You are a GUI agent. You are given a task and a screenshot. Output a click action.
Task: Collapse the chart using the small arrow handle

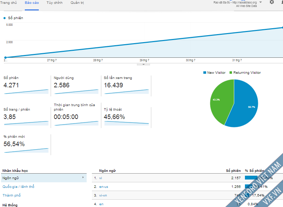[x=143, y=64]
